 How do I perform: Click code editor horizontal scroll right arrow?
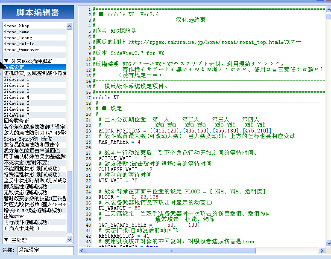pyautogui.click(x=322, y=250)
